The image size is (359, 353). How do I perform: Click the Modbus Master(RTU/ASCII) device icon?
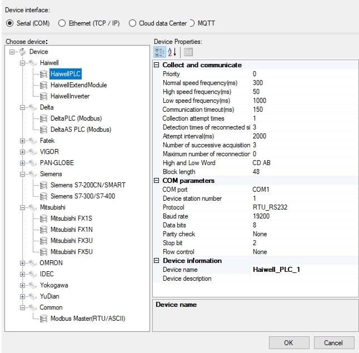[43, 319]
